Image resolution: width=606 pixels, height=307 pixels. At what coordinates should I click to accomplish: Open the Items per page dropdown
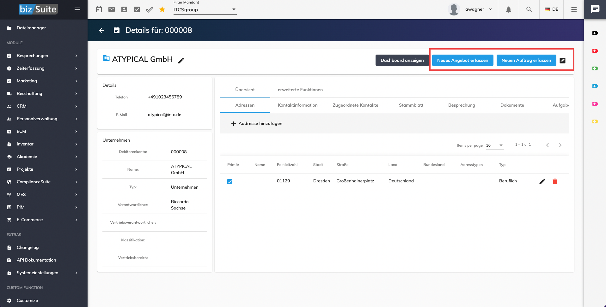pos(495,145)
